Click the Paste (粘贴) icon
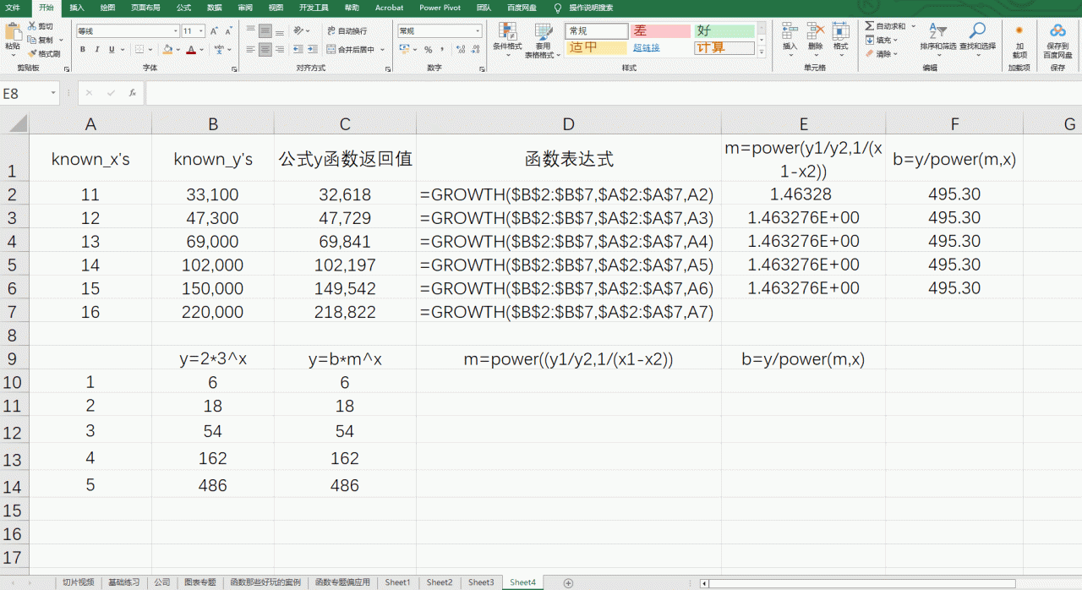This screenshot has width=1082, height=590. click(x=12, y=32)
